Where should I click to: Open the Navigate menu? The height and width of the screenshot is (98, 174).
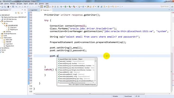(x=19, y=4)
